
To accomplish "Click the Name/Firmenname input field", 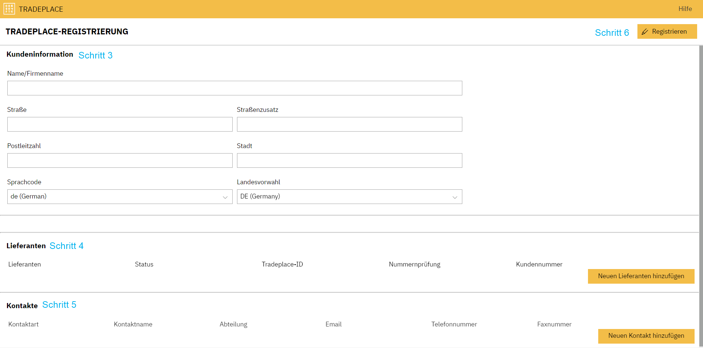I will point(234,88).
